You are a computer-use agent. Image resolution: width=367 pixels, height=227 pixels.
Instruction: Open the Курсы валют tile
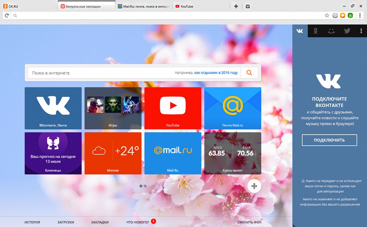pyautogui.click(x=233, y=153)
